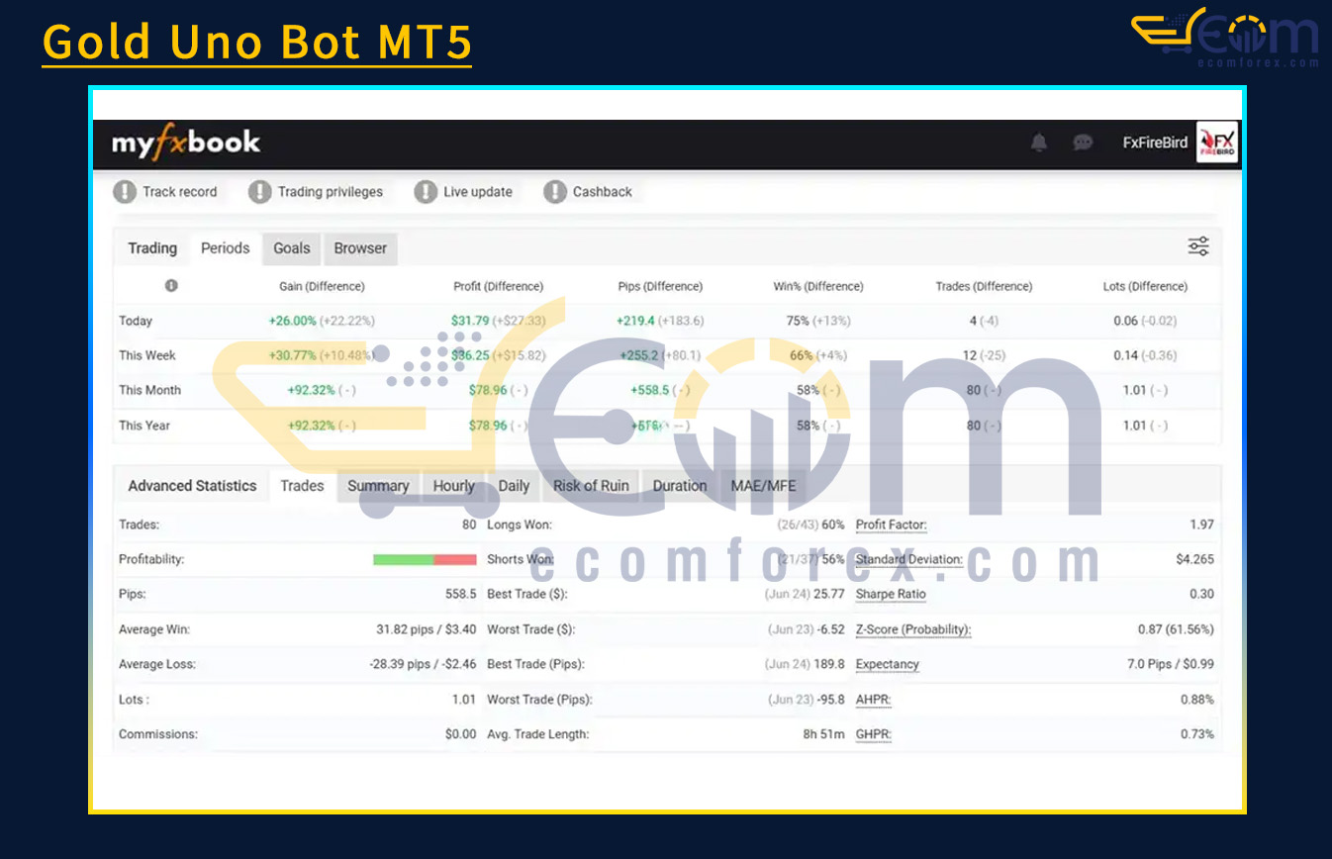Open the AHPR link

click(874, 700)
